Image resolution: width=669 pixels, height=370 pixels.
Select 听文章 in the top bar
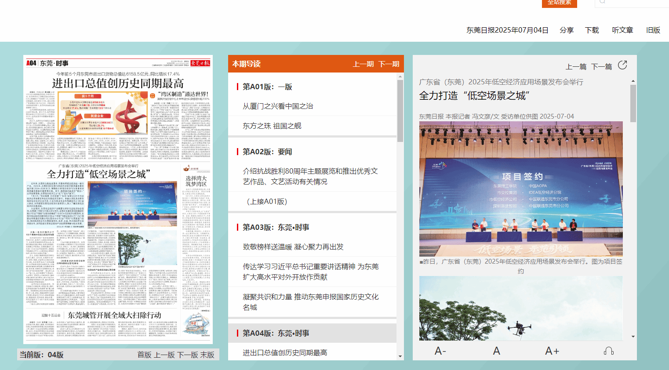(622, 30)
